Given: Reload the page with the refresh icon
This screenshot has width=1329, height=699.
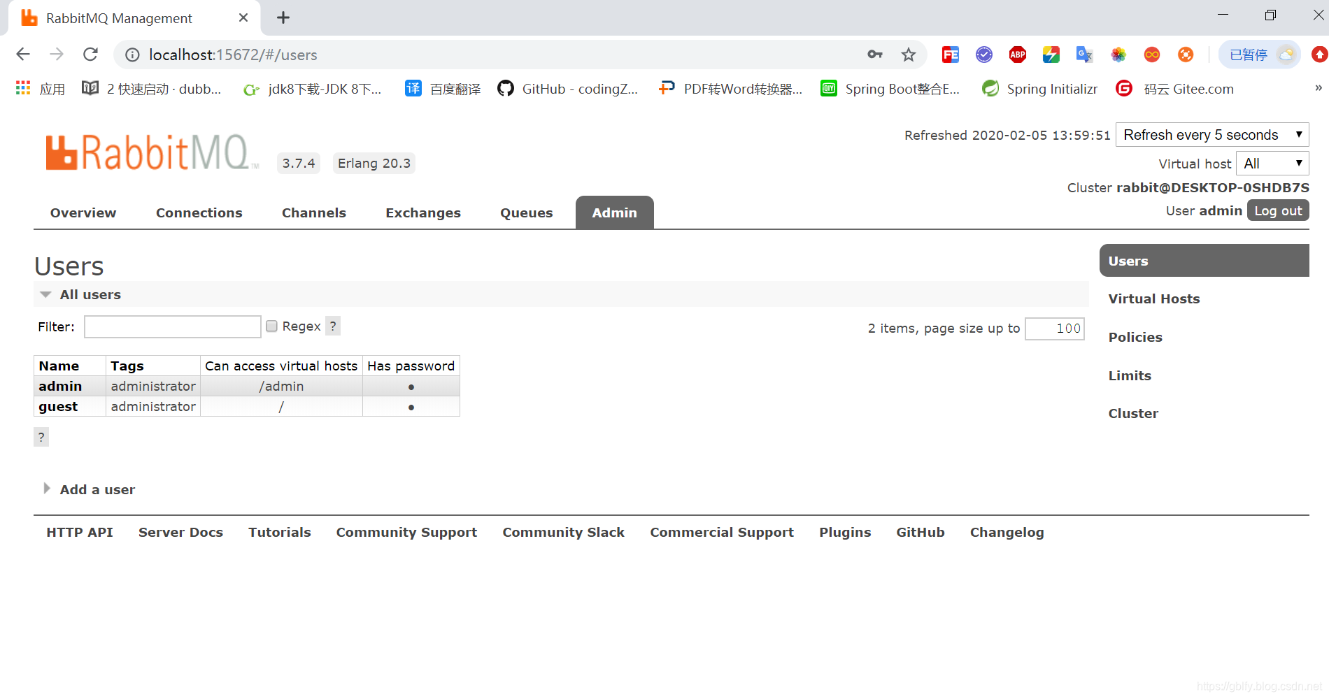Looking at the screenshot, I should tap(90, 55).
